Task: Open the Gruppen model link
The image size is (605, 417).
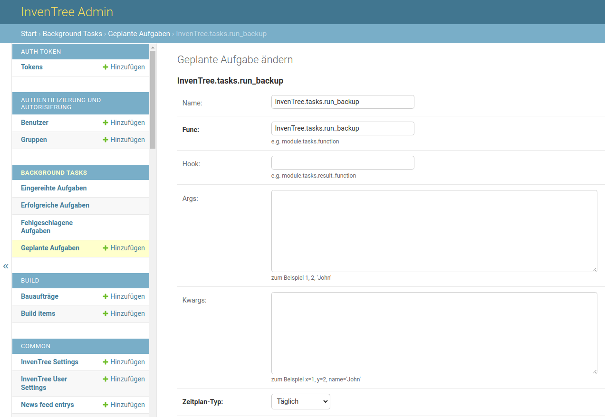Action: coord(34,140)
